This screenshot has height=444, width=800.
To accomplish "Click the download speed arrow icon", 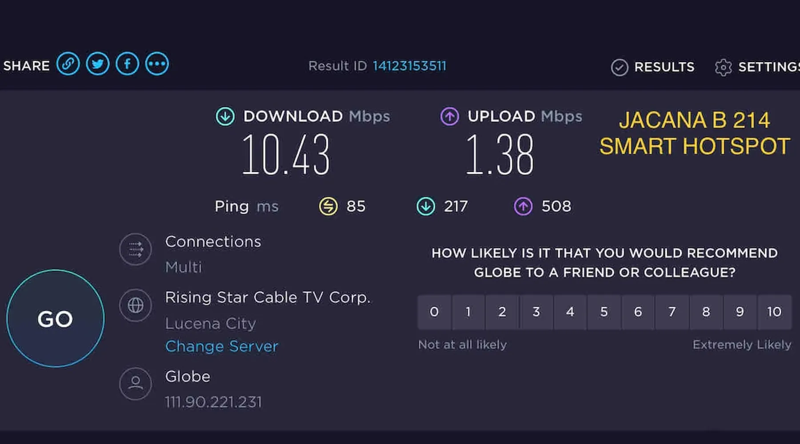I will point(225,116).
